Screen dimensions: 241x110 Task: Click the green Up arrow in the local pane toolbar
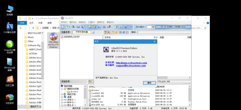tap(90, 82)
